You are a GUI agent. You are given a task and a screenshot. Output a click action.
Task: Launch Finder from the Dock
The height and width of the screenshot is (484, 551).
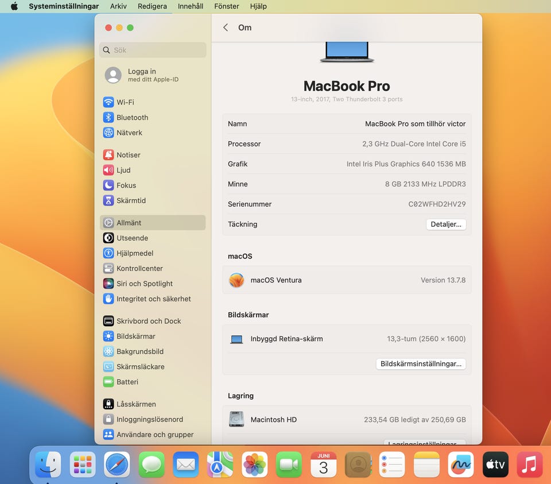point(48,464)
